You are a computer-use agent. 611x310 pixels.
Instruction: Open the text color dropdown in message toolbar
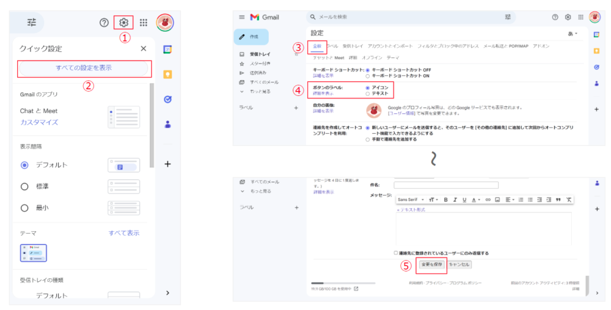pos(476,200)
